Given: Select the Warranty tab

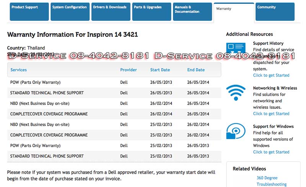Looking at the screenshot, I should (233, 11).
